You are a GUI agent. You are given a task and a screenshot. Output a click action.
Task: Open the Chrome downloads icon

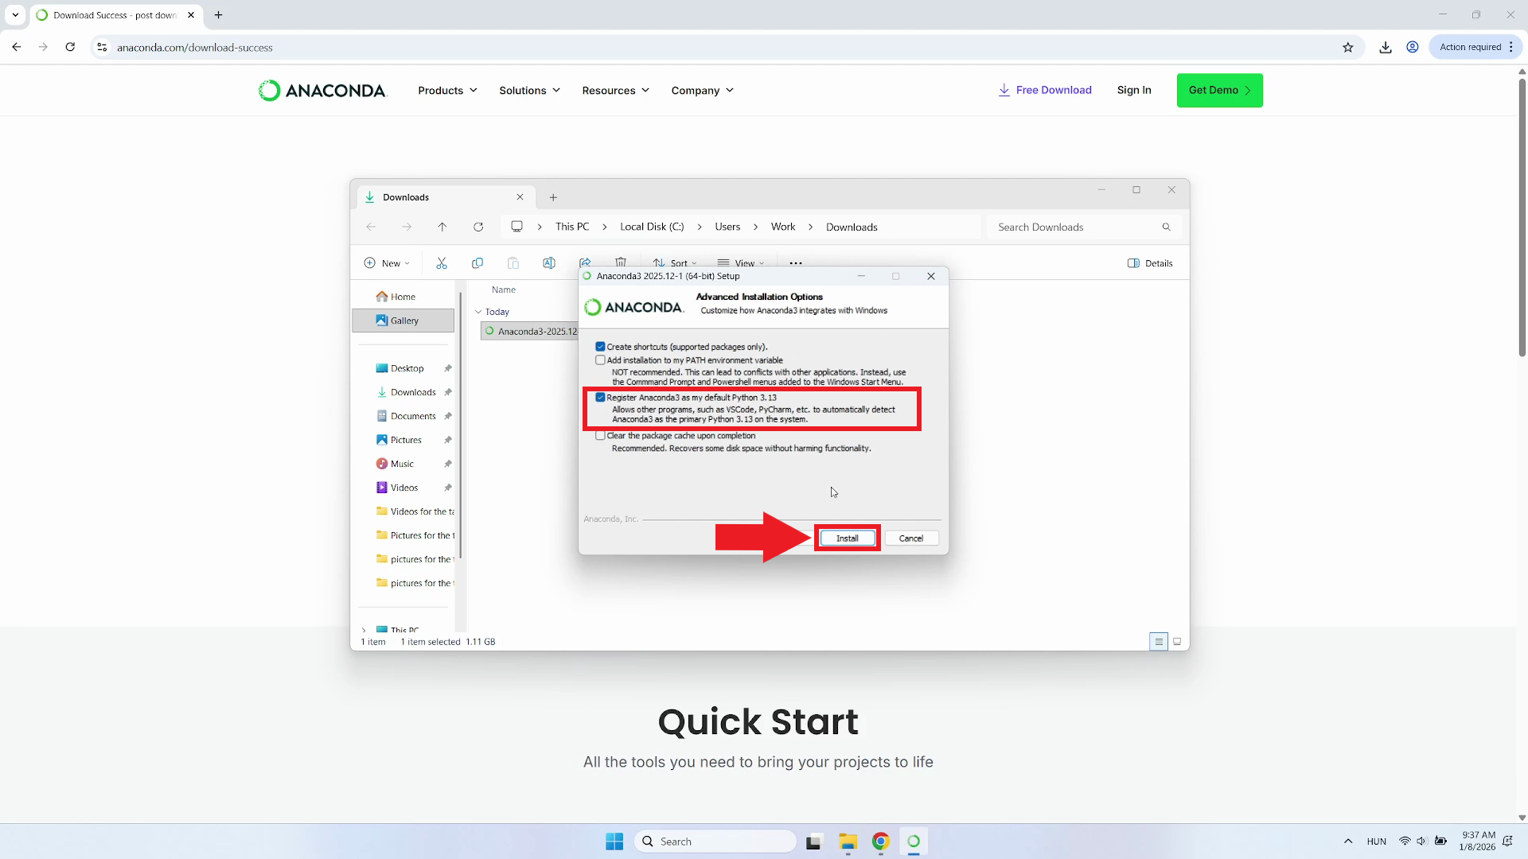(1386, 48)
